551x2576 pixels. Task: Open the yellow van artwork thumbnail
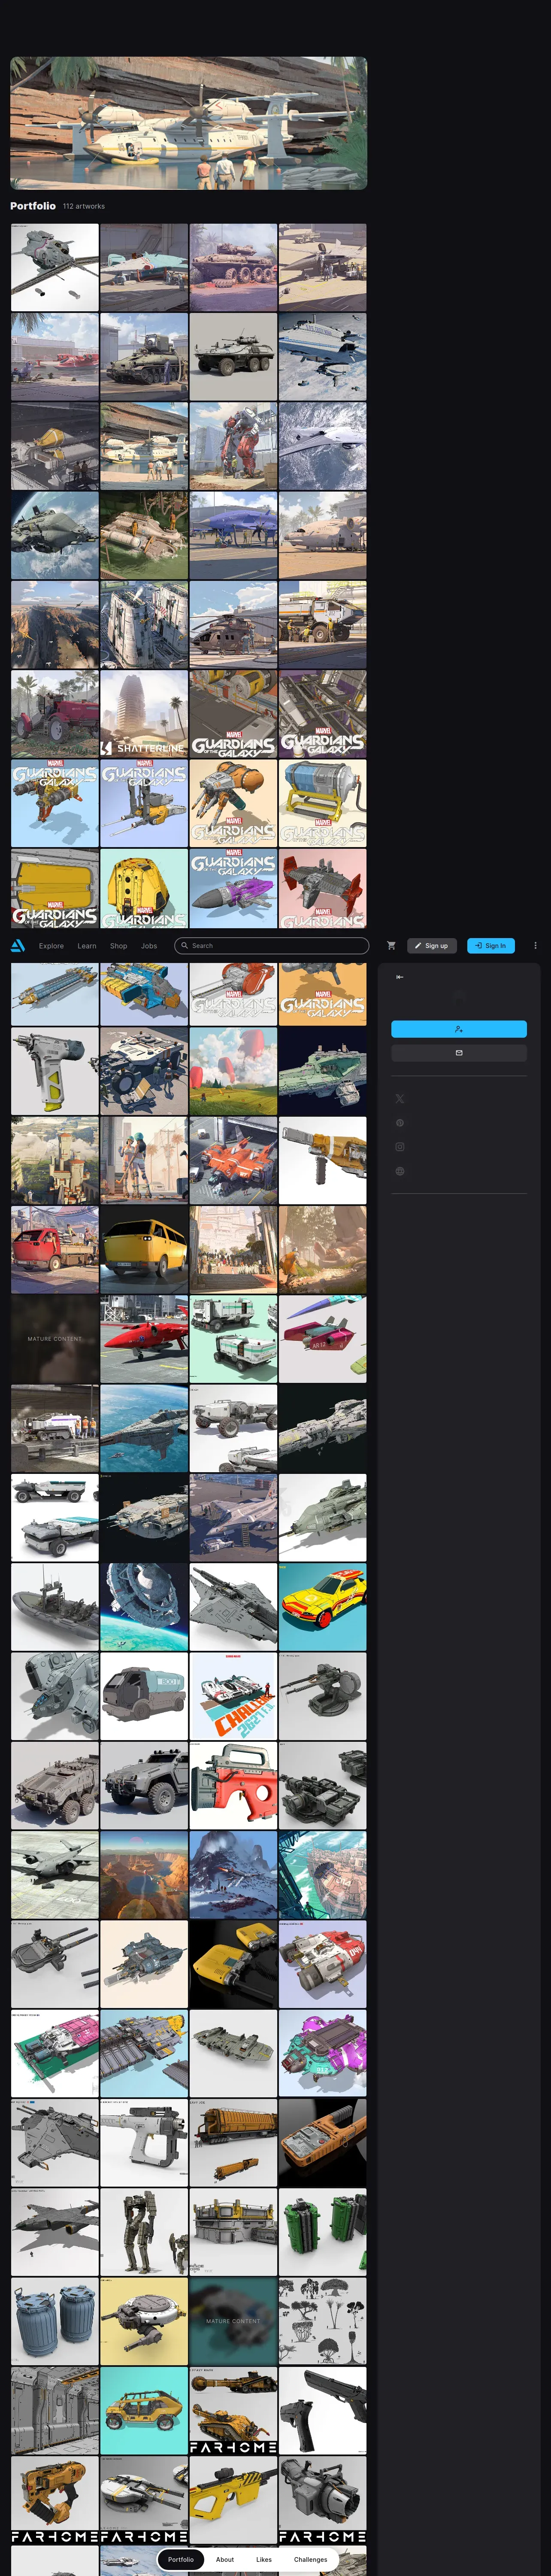[144, 1250]
